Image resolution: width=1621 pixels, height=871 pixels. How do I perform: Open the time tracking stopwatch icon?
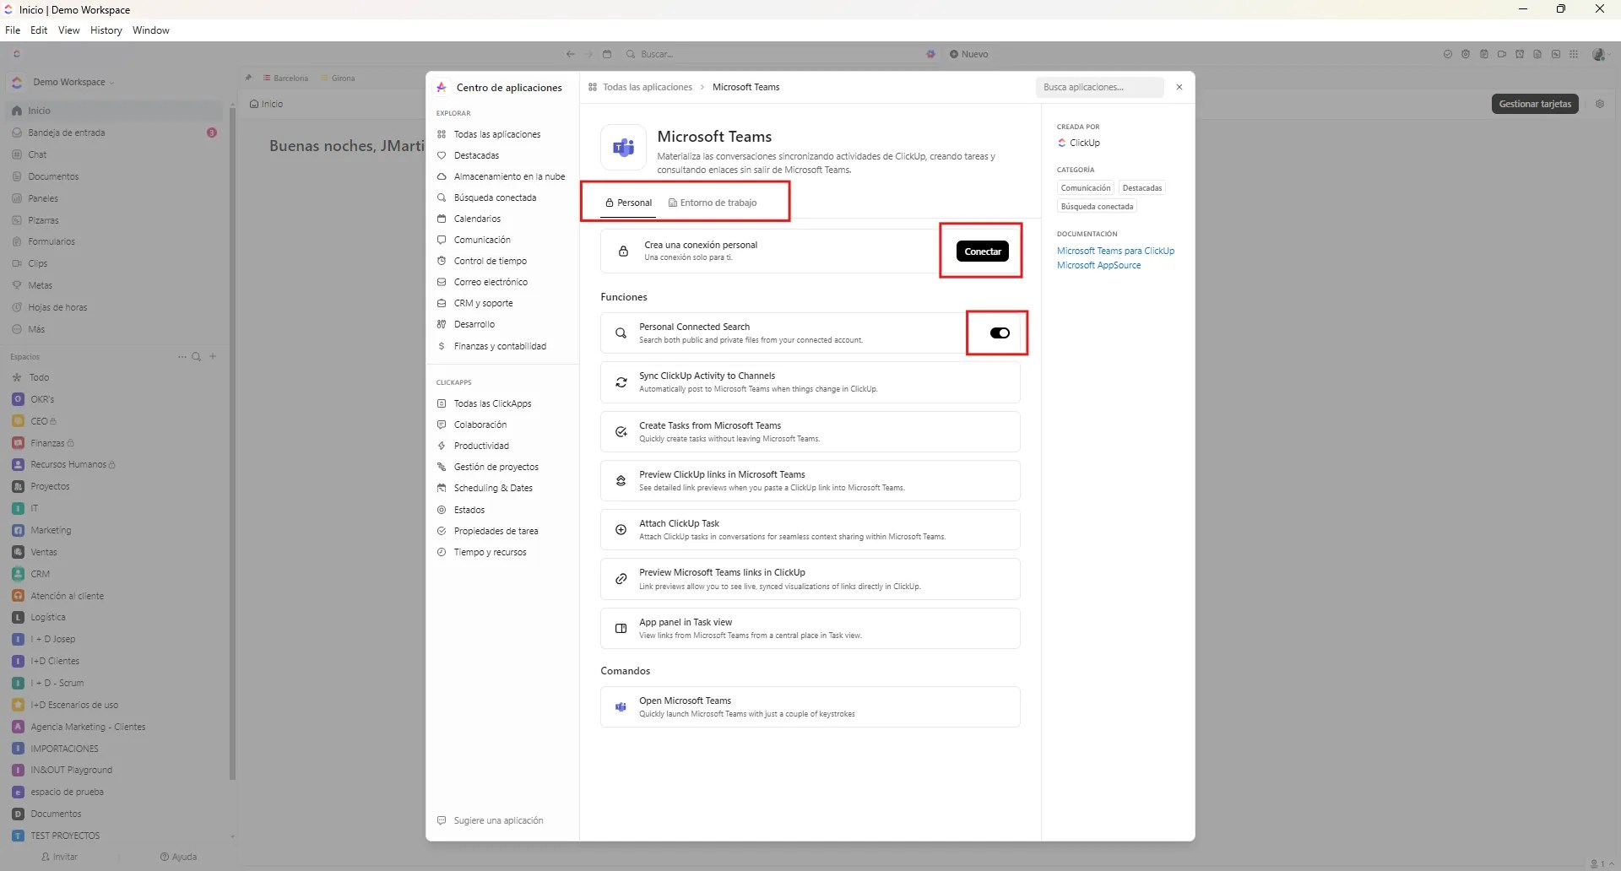coord(1466,54)
